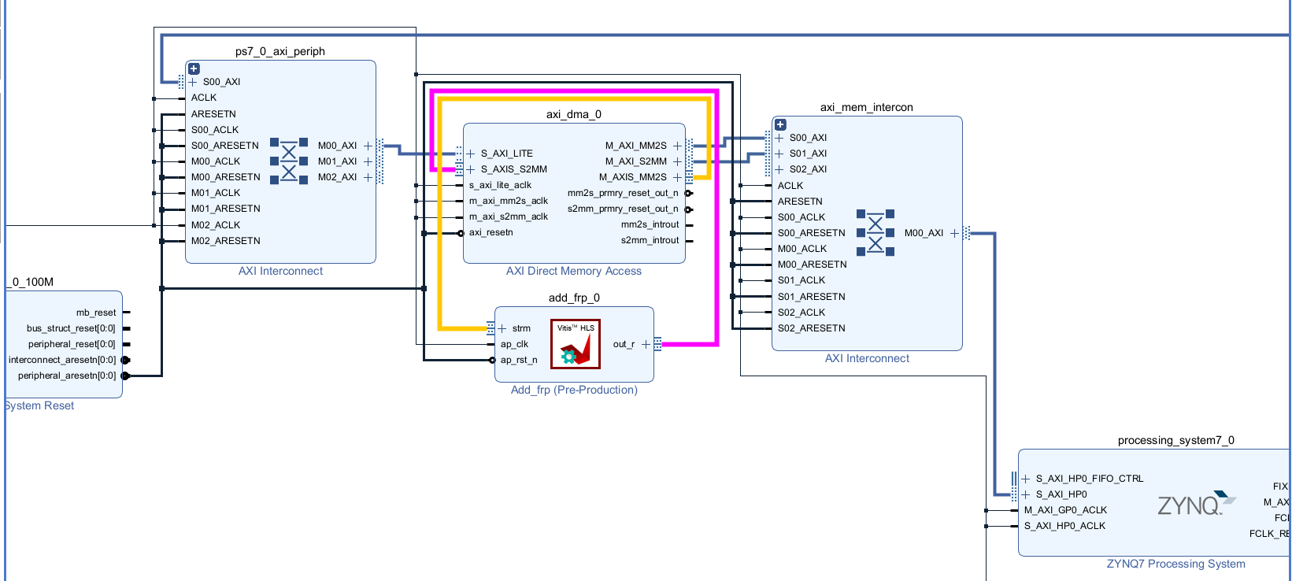Screen dimensions: 1292x581
Task: Select the peripheral_reset[0:0] pin
Action: click(72, 344)
